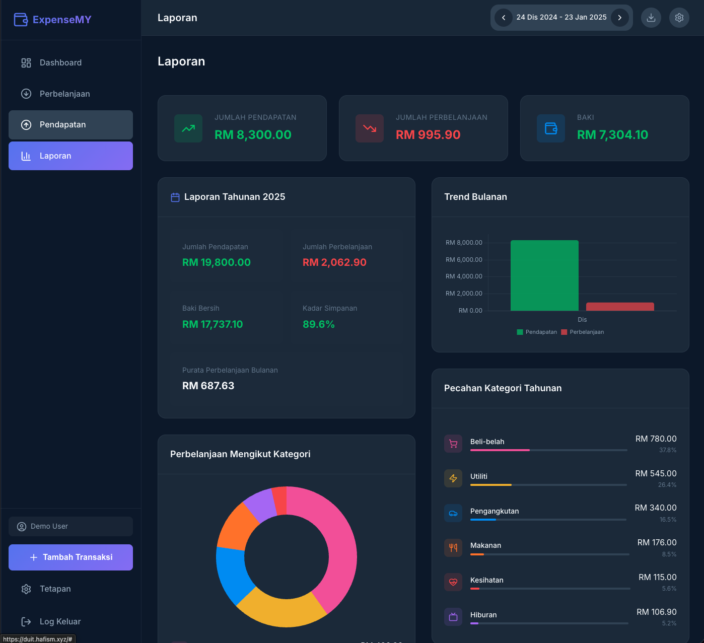
Task: Click the Beli-belah shopping cart icon
Action: click(453, 444)
